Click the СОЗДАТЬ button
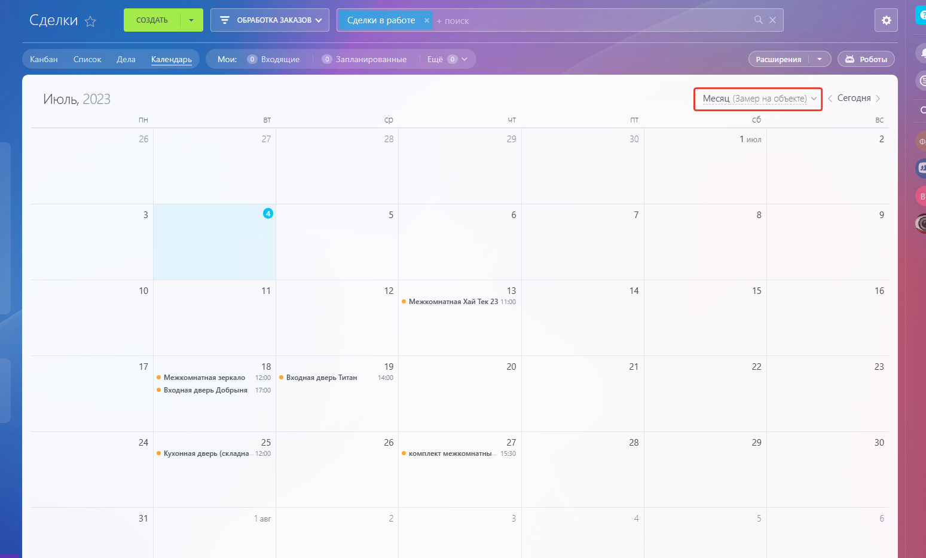The height and width of the screenshot is (558, 926). click(x=152, y=20)
